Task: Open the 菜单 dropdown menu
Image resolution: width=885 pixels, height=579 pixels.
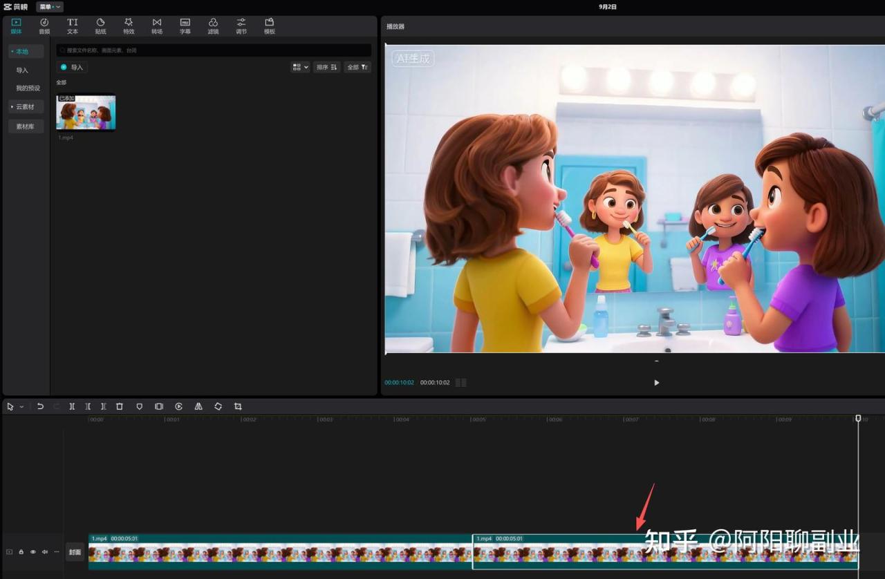Action: pos(50,7)
